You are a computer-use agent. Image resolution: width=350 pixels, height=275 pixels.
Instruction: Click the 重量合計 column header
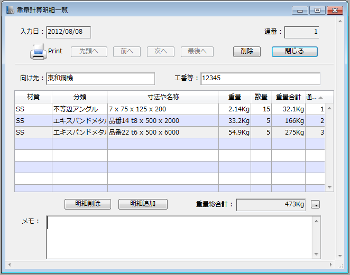(288, 97)
